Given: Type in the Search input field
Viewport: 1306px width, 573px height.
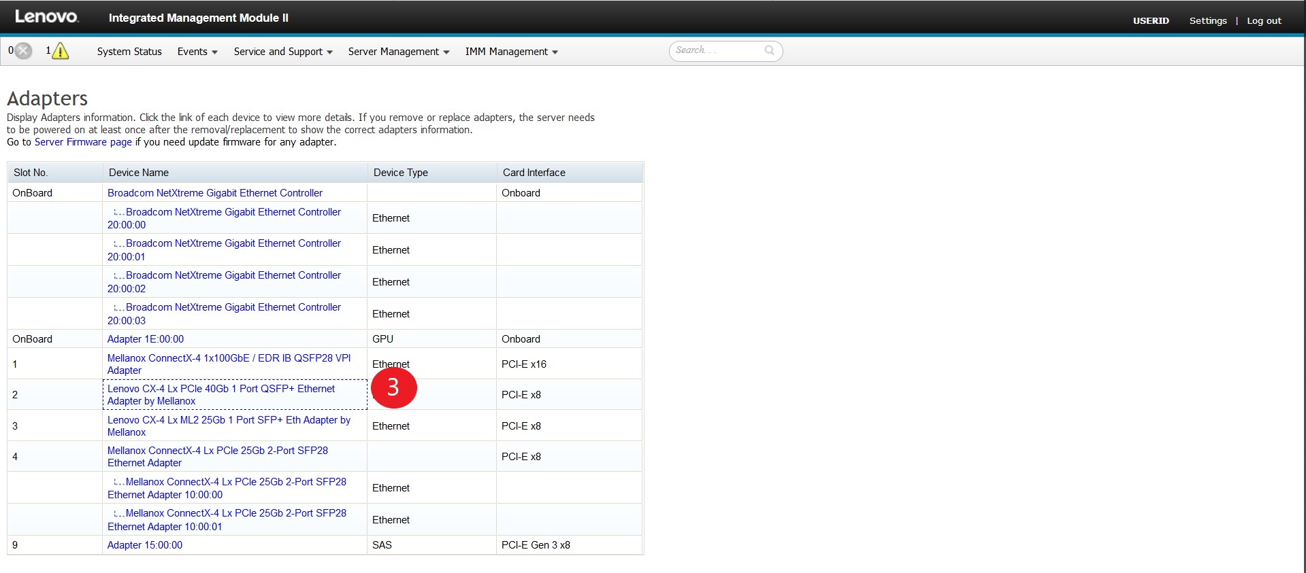Looking at the screenshot, I should click(x=717, y=50).
